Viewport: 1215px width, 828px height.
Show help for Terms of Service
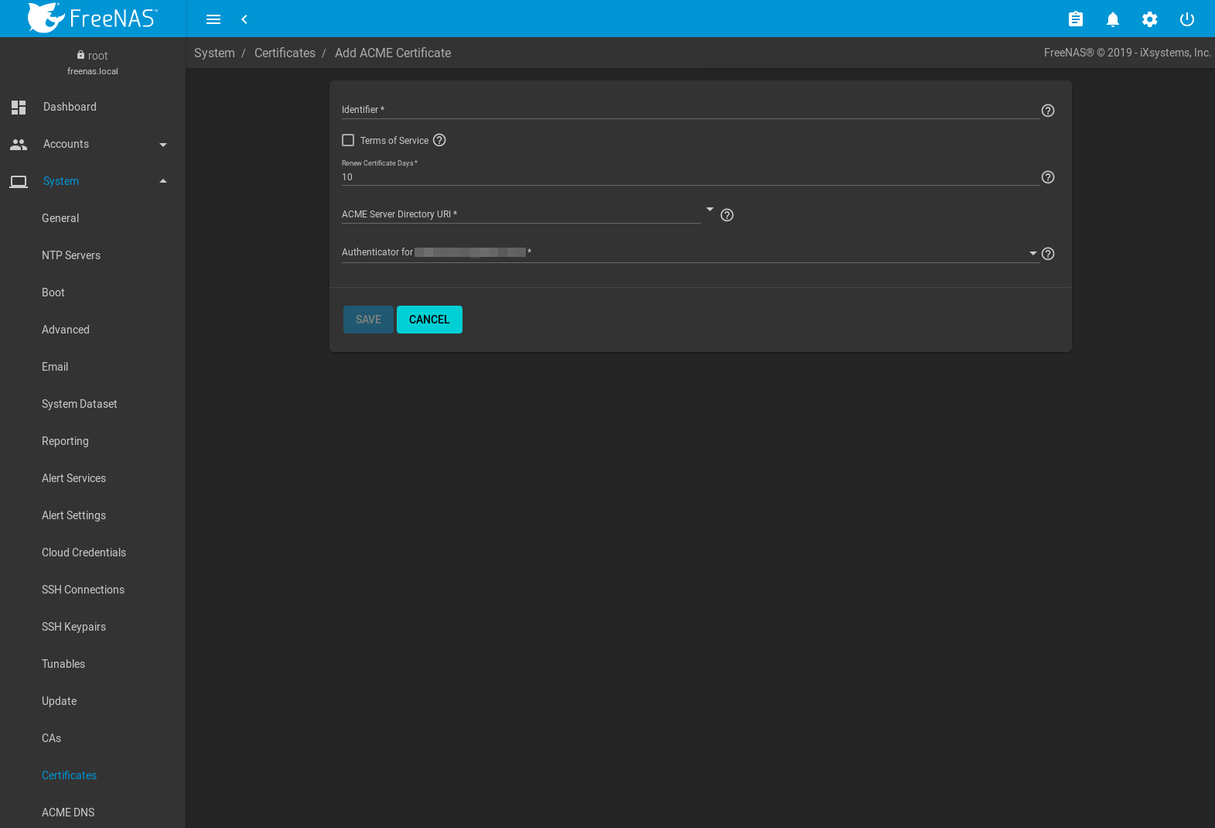(x=439, y=140)
